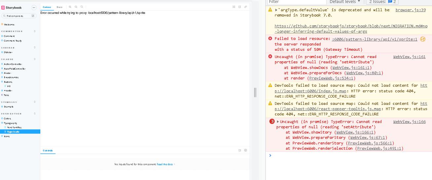Go full screen with the canvas toolbar icon
The height and width of the screenshot is (180, 432).
[x=234, y=7]
